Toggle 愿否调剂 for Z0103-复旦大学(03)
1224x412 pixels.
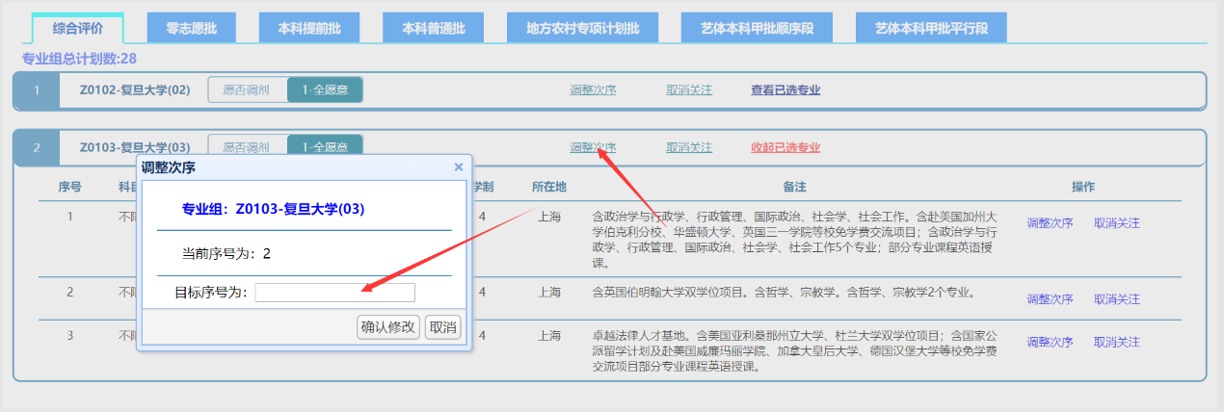tap(247, 147)
